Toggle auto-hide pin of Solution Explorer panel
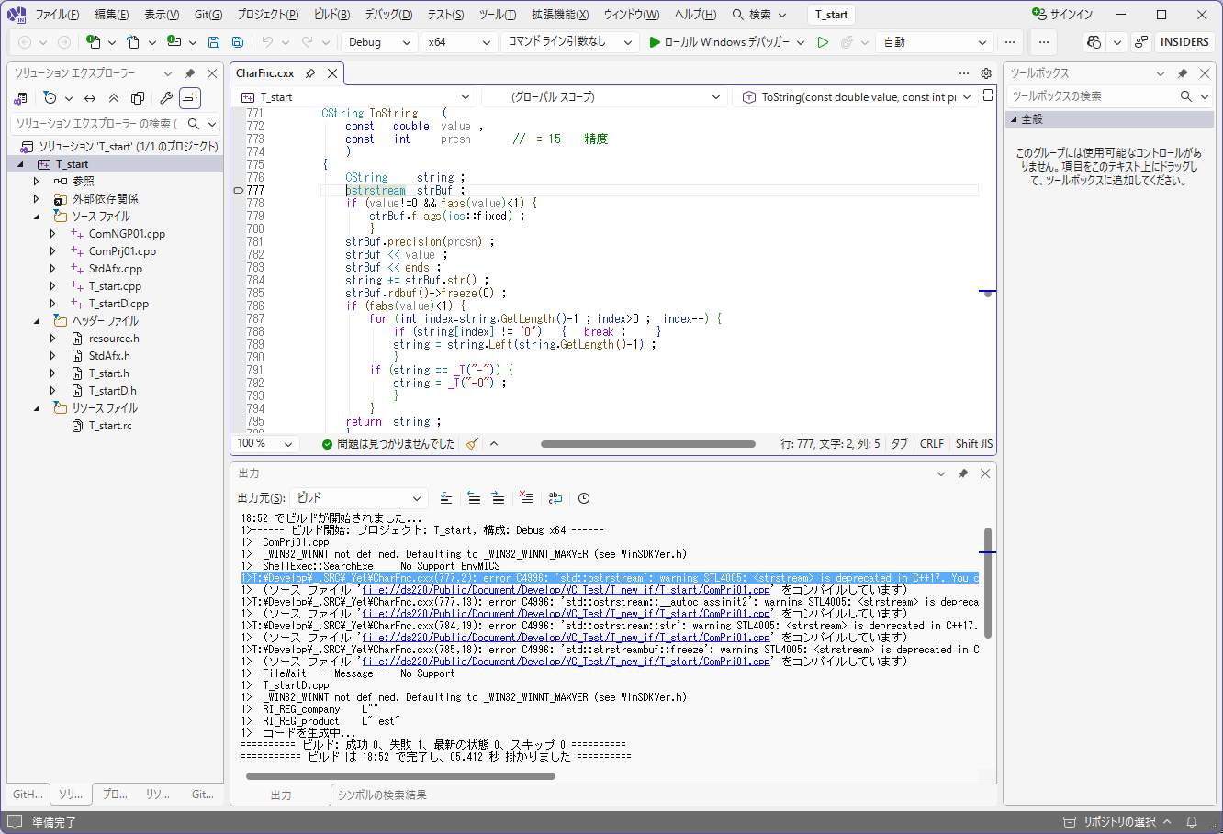Viewport: 1223px width, 834px height. [190, 73]
